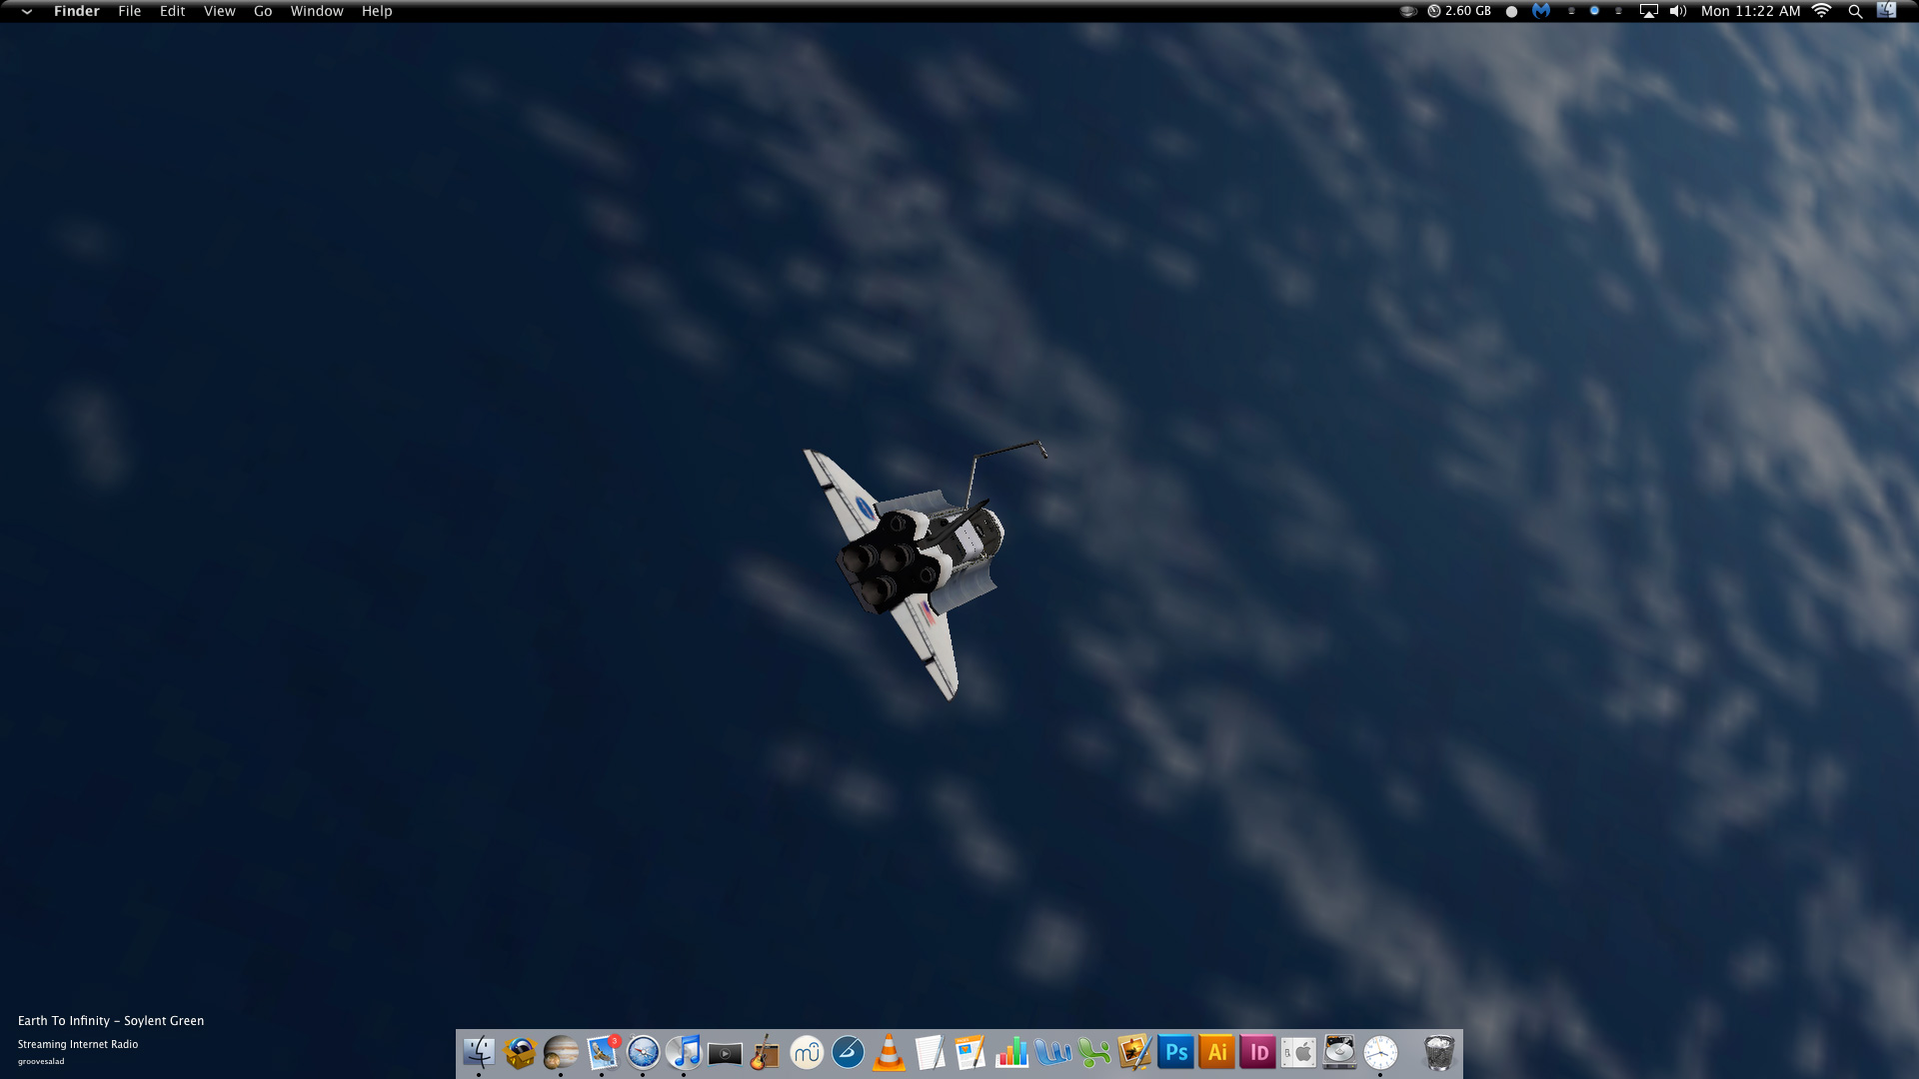Open GarageBand guitar icon
Image resolution: width=1919 pixels, height=1079 pixels.
766,1052
